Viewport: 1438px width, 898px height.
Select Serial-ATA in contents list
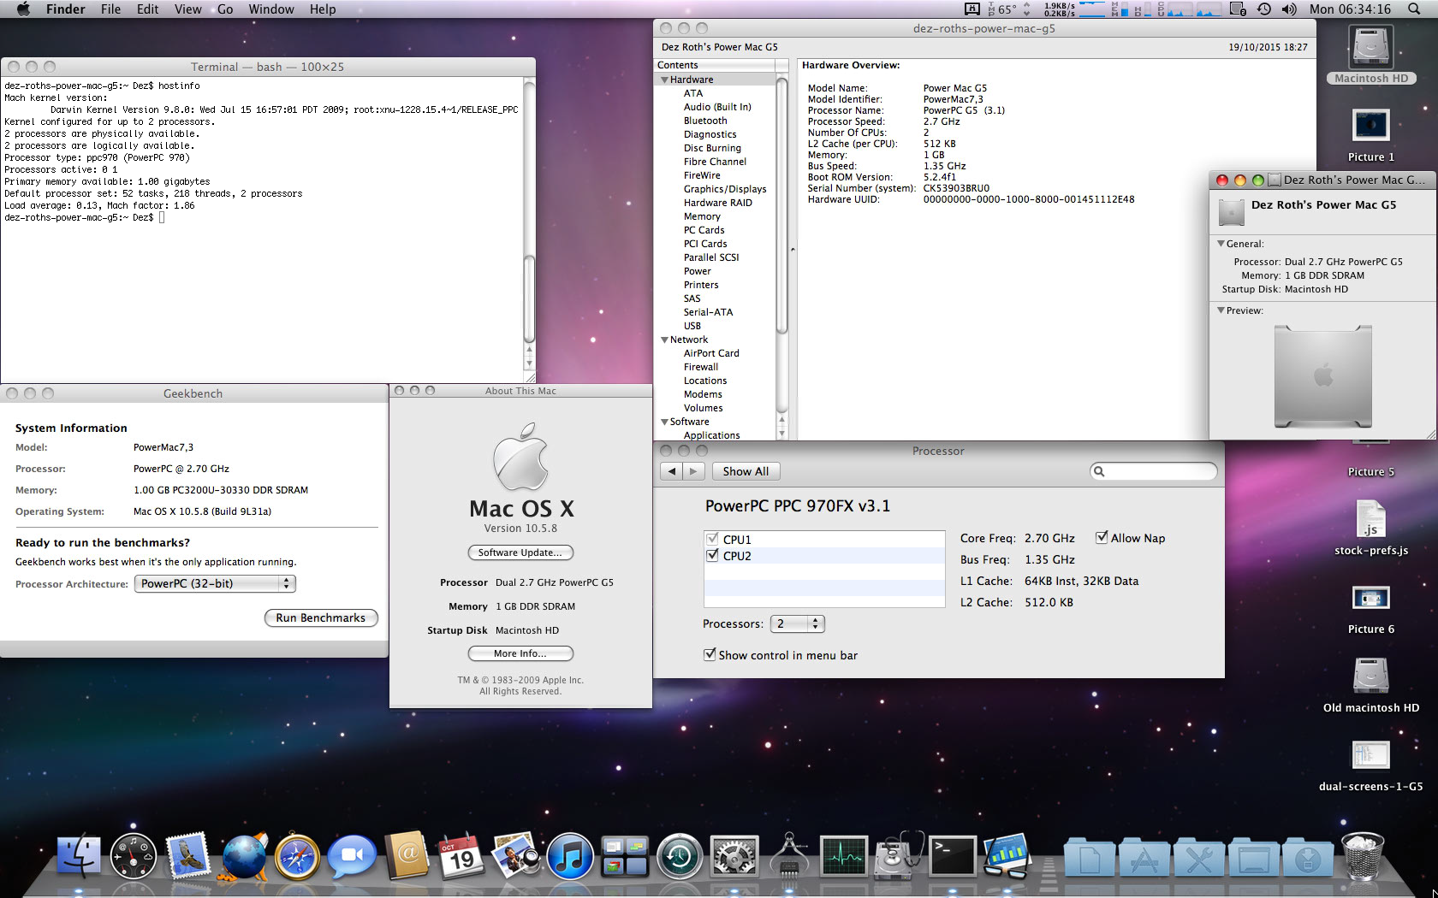pos(708,312)
